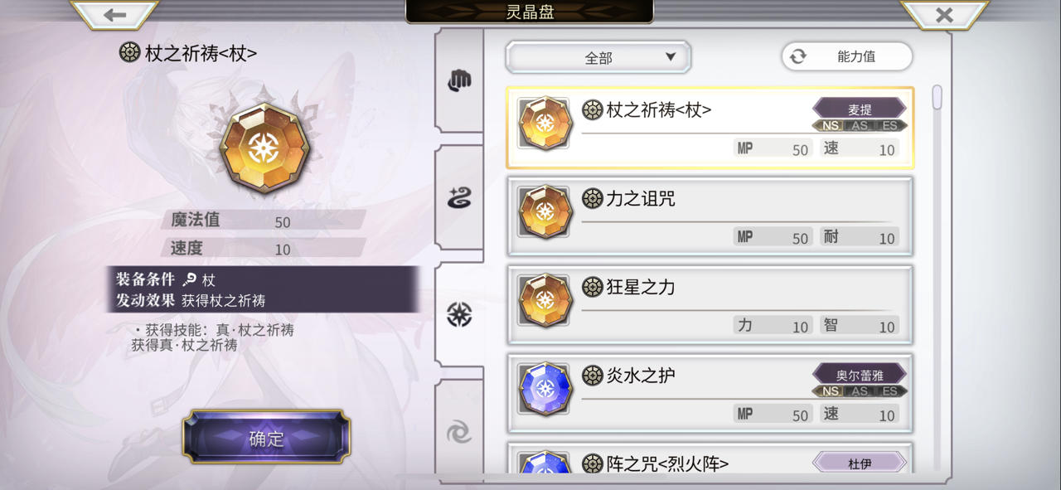Toggle the NS AS ES tag under 麦提
The width and height of the screenshot is (1061, 490).
point(860,126)
